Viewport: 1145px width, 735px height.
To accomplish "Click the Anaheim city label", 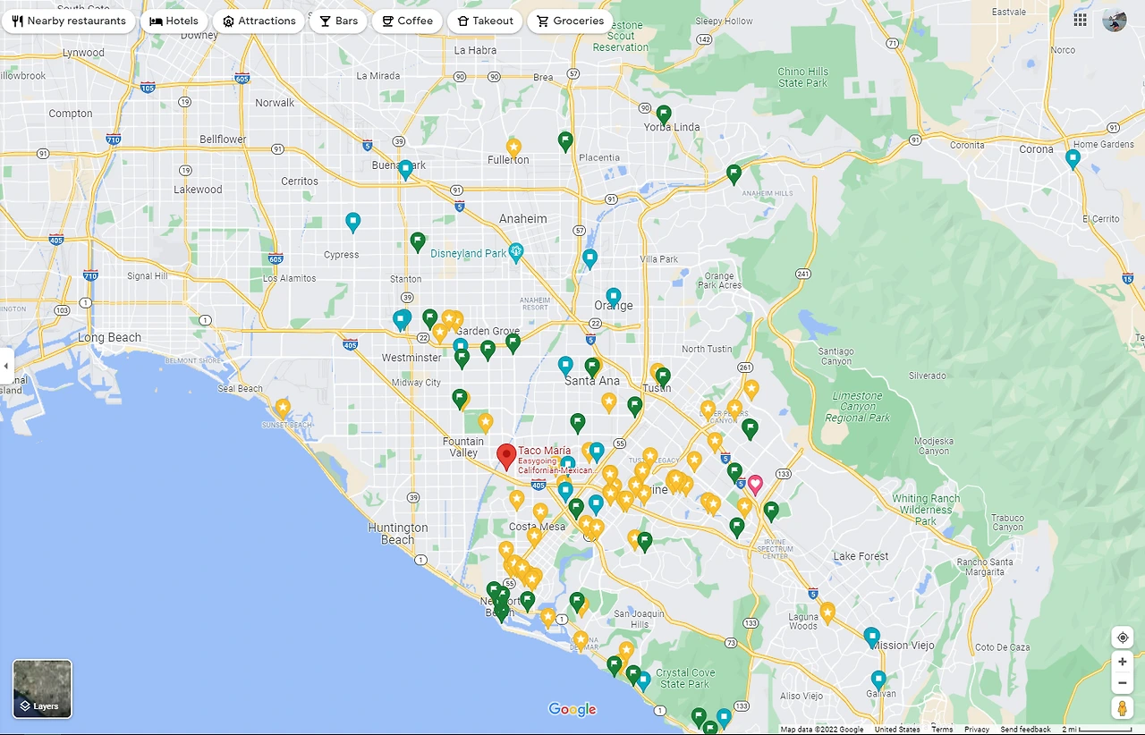I will click(523, 219).
